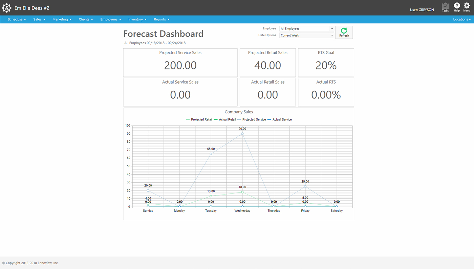This screenshot has width=474, height=269.
Task: Click the Company Sales chart title
Action: (x=239, y=112)
